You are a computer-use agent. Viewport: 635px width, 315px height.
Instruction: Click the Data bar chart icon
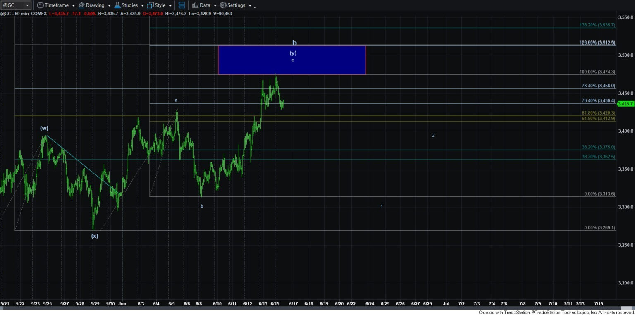point(195,5)
